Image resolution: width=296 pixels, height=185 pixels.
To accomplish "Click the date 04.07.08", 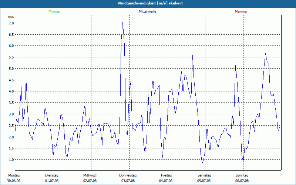I will pos(166,181).
